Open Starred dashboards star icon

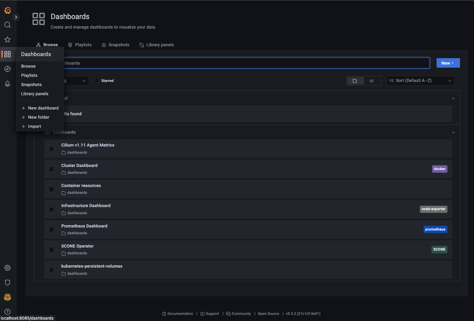pyautogui.click(x=7, y=39)
